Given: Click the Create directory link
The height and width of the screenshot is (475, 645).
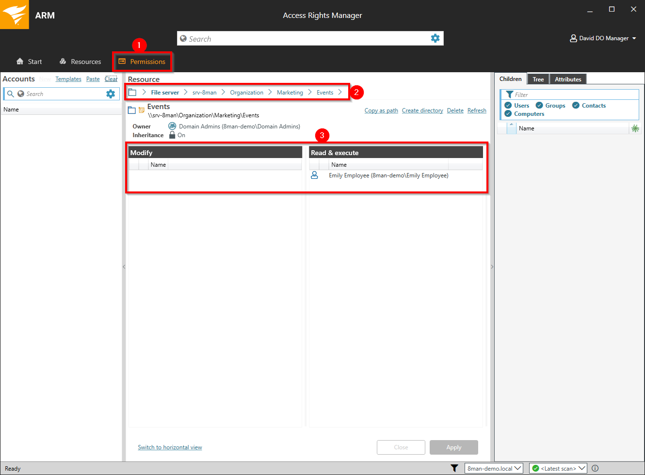Looking at the screenshot, I should tap(422, 111).
